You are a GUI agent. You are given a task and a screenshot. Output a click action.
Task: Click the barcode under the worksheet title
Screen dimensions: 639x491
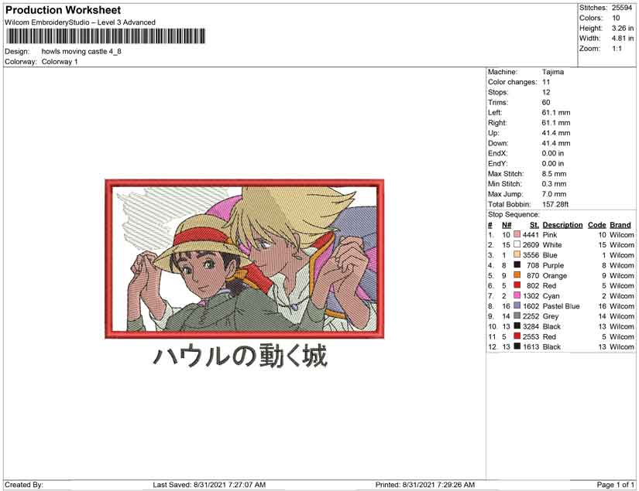[106, 36]
